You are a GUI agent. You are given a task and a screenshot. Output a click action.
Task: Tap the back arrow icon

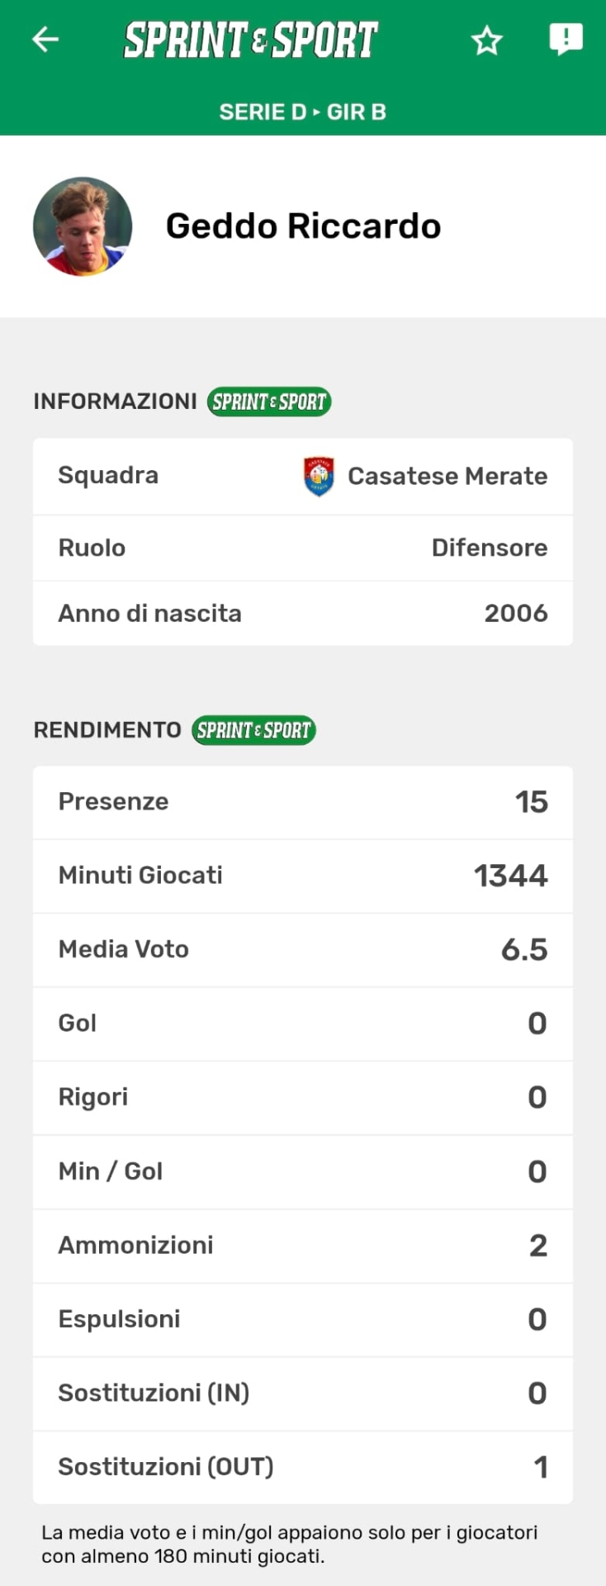coord(45,39)
